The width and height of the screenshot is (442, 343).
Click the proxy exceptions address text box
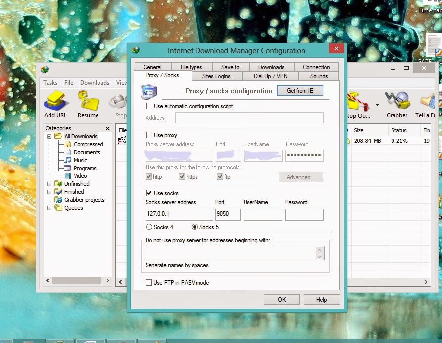pyautogui.click(x=231, y=253)
